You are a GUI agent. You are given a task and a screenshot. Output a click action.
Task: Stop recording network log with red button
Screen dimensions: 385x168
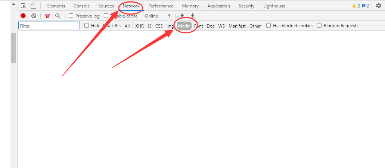point(23,16)
